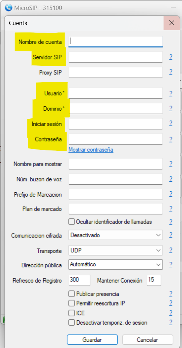Check the Publicar presencia option

click(72, 294)
